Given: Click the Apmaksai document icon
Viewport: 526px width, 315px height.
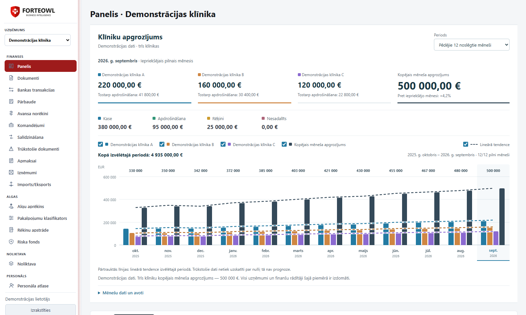Looking at the screenshot, I should (11, 161).
